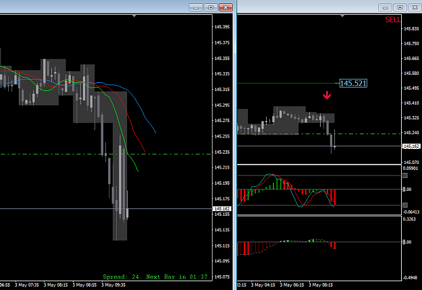The height and width of the screenshot is (290, 422).
Task: Click the 145.835 price on right scale
Action: coord(411,29)
